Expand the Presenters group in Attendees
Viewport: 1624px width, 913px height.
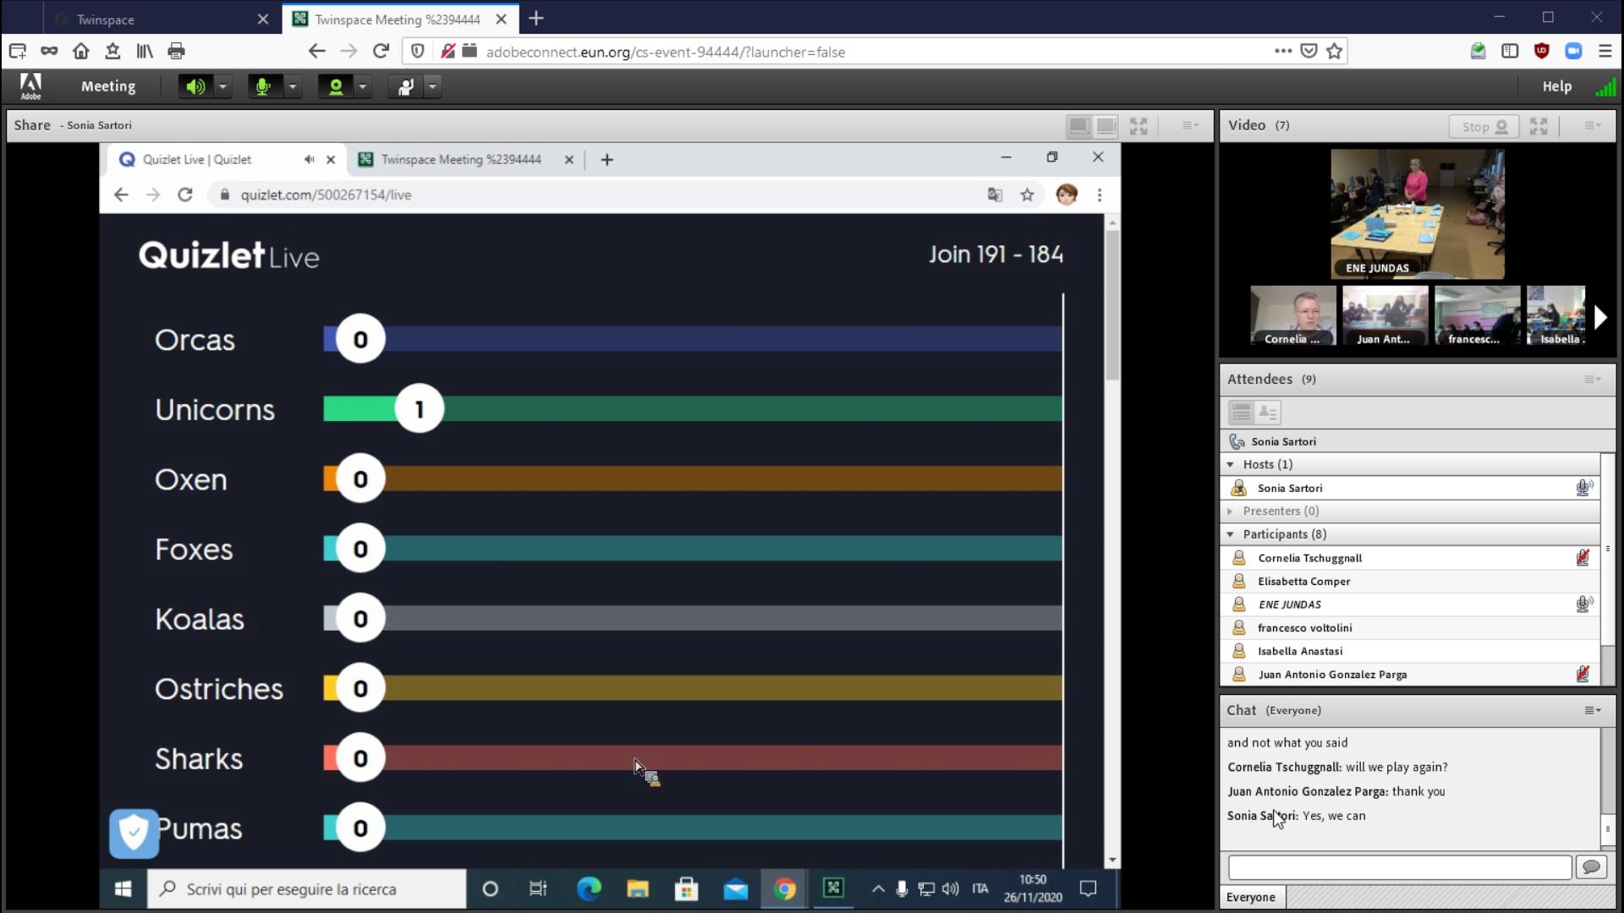(x=1231, y=511)
